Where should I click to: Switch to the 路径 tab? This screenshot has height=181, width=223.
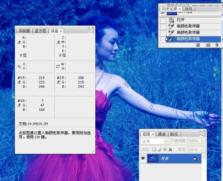coord(174,134)
